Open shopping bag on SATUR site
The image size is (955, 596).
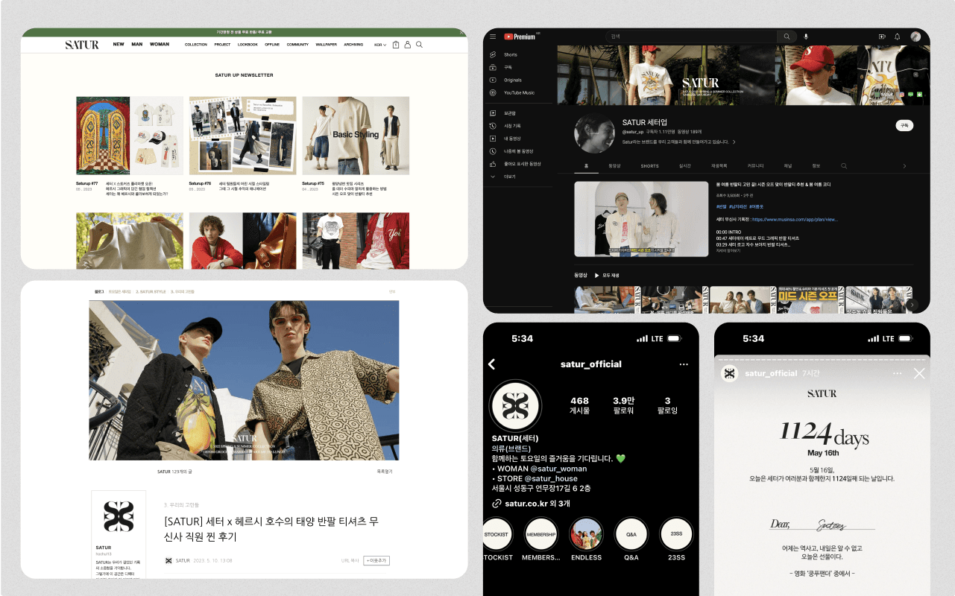[x=396, y=45]
